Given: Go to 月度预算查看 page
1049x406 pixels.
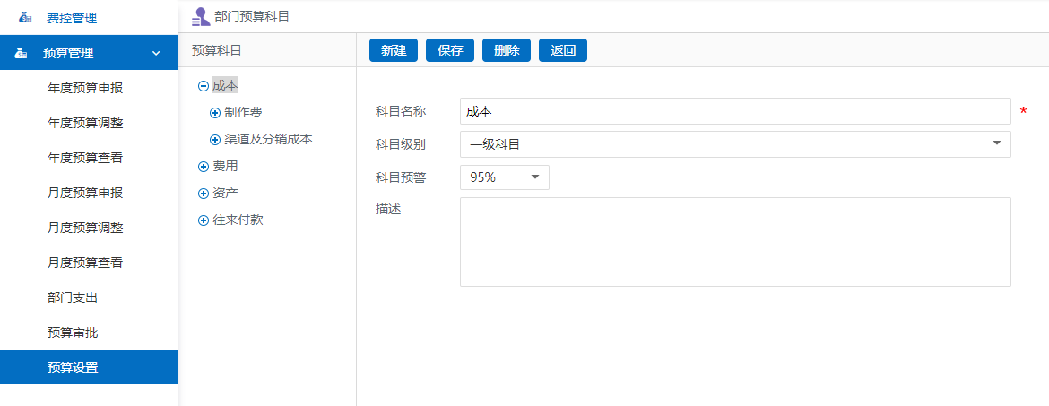Looking at the screenshot, I should tap(85, 263).
